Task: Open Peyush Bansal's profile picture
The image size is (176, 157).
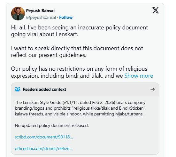Action: tap(18, 13)
